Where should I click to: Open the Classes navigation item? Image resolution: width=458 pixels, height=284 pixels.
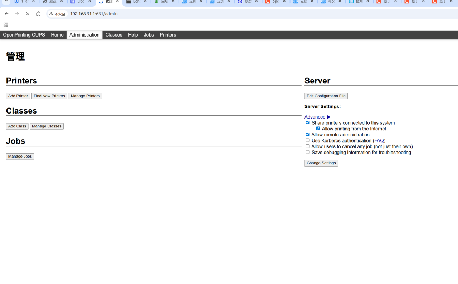113,35
